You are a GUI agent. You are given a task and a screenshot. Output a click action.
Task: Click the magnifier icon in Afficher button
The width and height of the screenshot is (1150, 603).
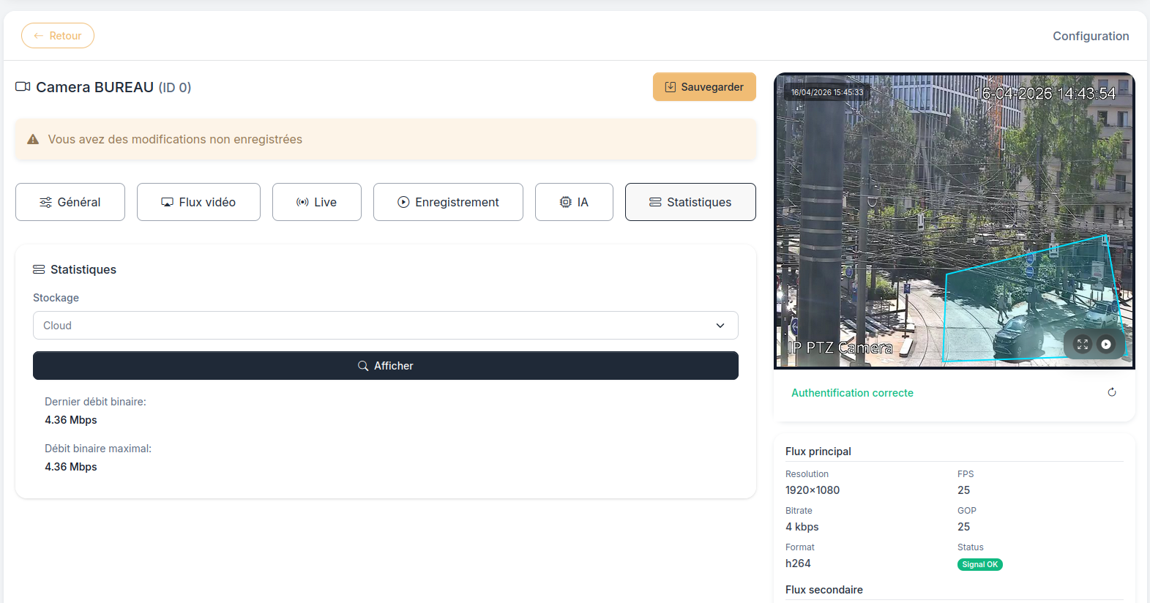pyautogui.click(x=363, y=366)
